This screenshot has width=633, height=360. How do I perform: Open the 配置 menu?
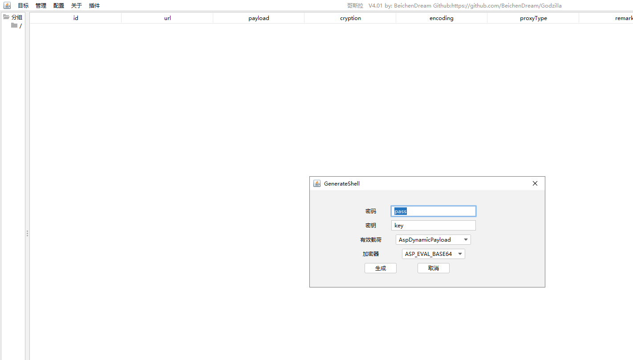click(x=58, y=5)
